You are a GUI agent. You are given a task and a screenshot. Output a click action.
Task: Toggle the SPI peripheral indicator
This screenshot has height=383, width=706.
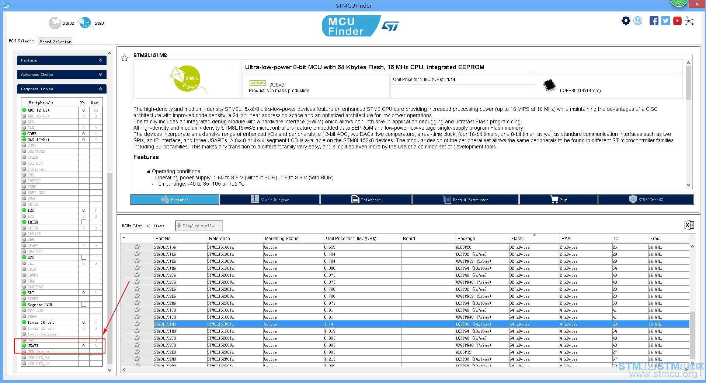(x=24, y=293)
